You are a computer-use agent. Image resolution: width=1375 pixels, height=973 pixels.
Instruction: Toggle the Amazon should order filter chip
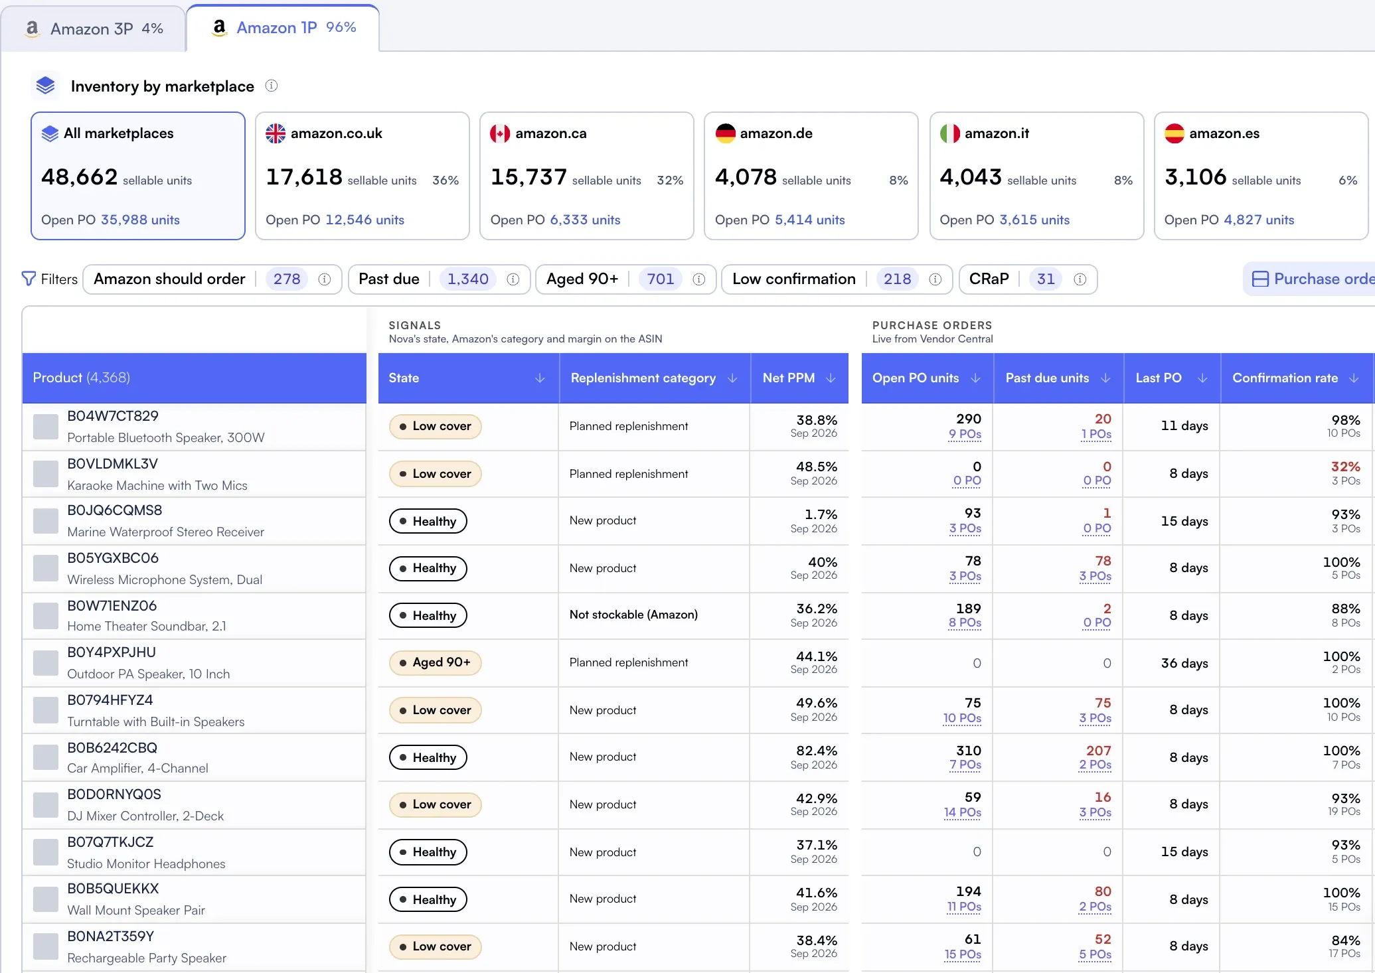(x=212, y=279)
